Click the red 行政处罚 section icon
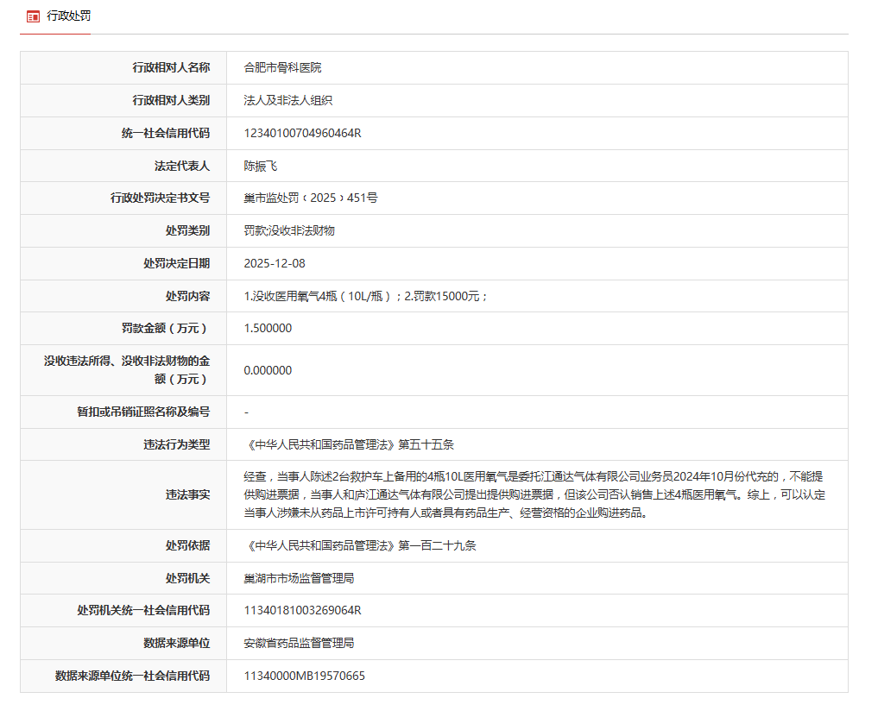 pos(33,16)
